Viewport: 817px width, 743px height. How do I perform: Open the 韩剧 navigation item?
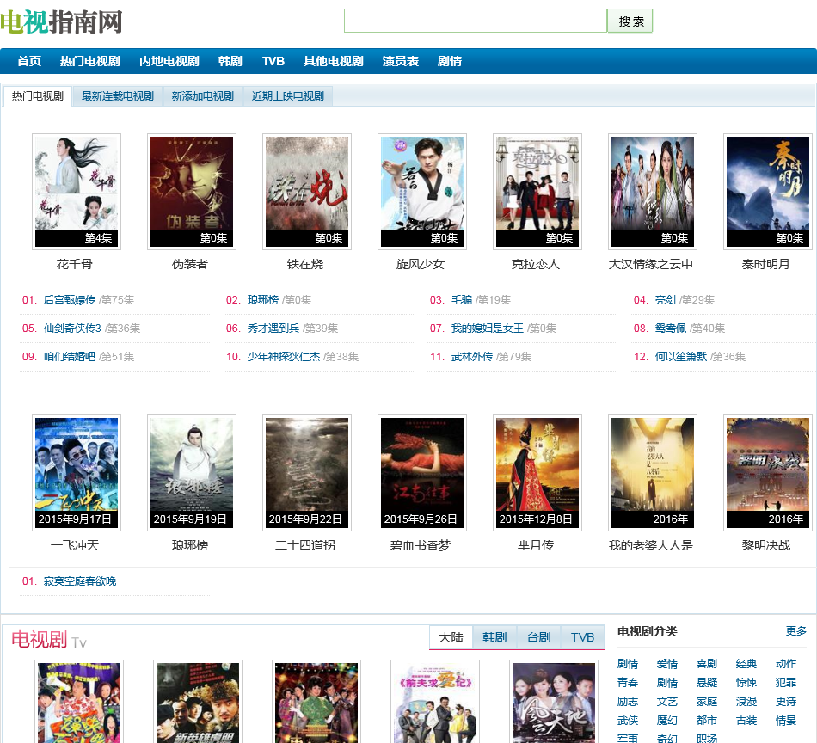coord(230,61)
